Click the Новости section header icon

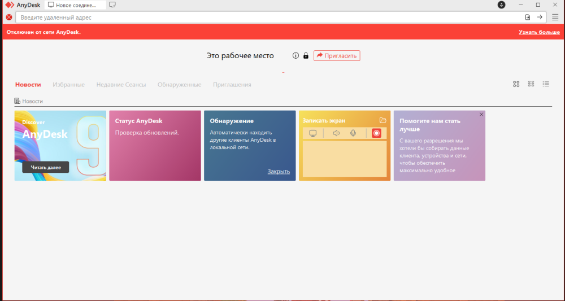17,101
